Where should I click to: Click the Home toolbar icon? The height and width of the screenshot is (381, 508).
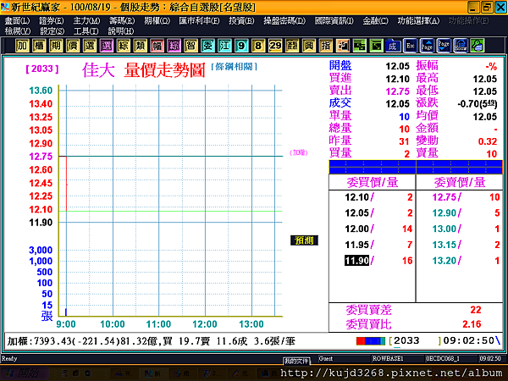[461, 46]
